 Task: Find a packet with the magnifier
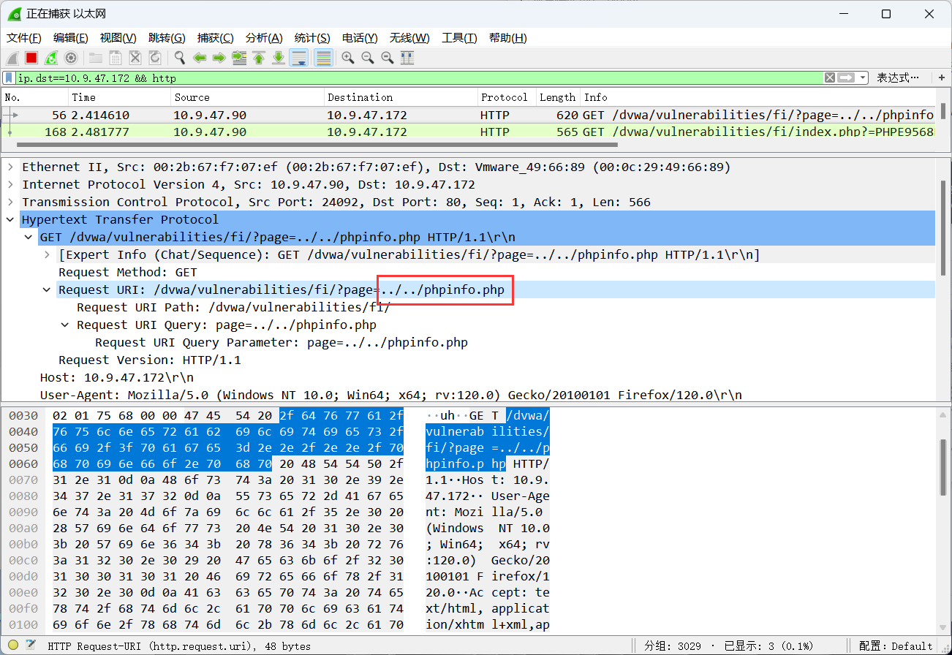pyautogui.click(x=180, y=58)
